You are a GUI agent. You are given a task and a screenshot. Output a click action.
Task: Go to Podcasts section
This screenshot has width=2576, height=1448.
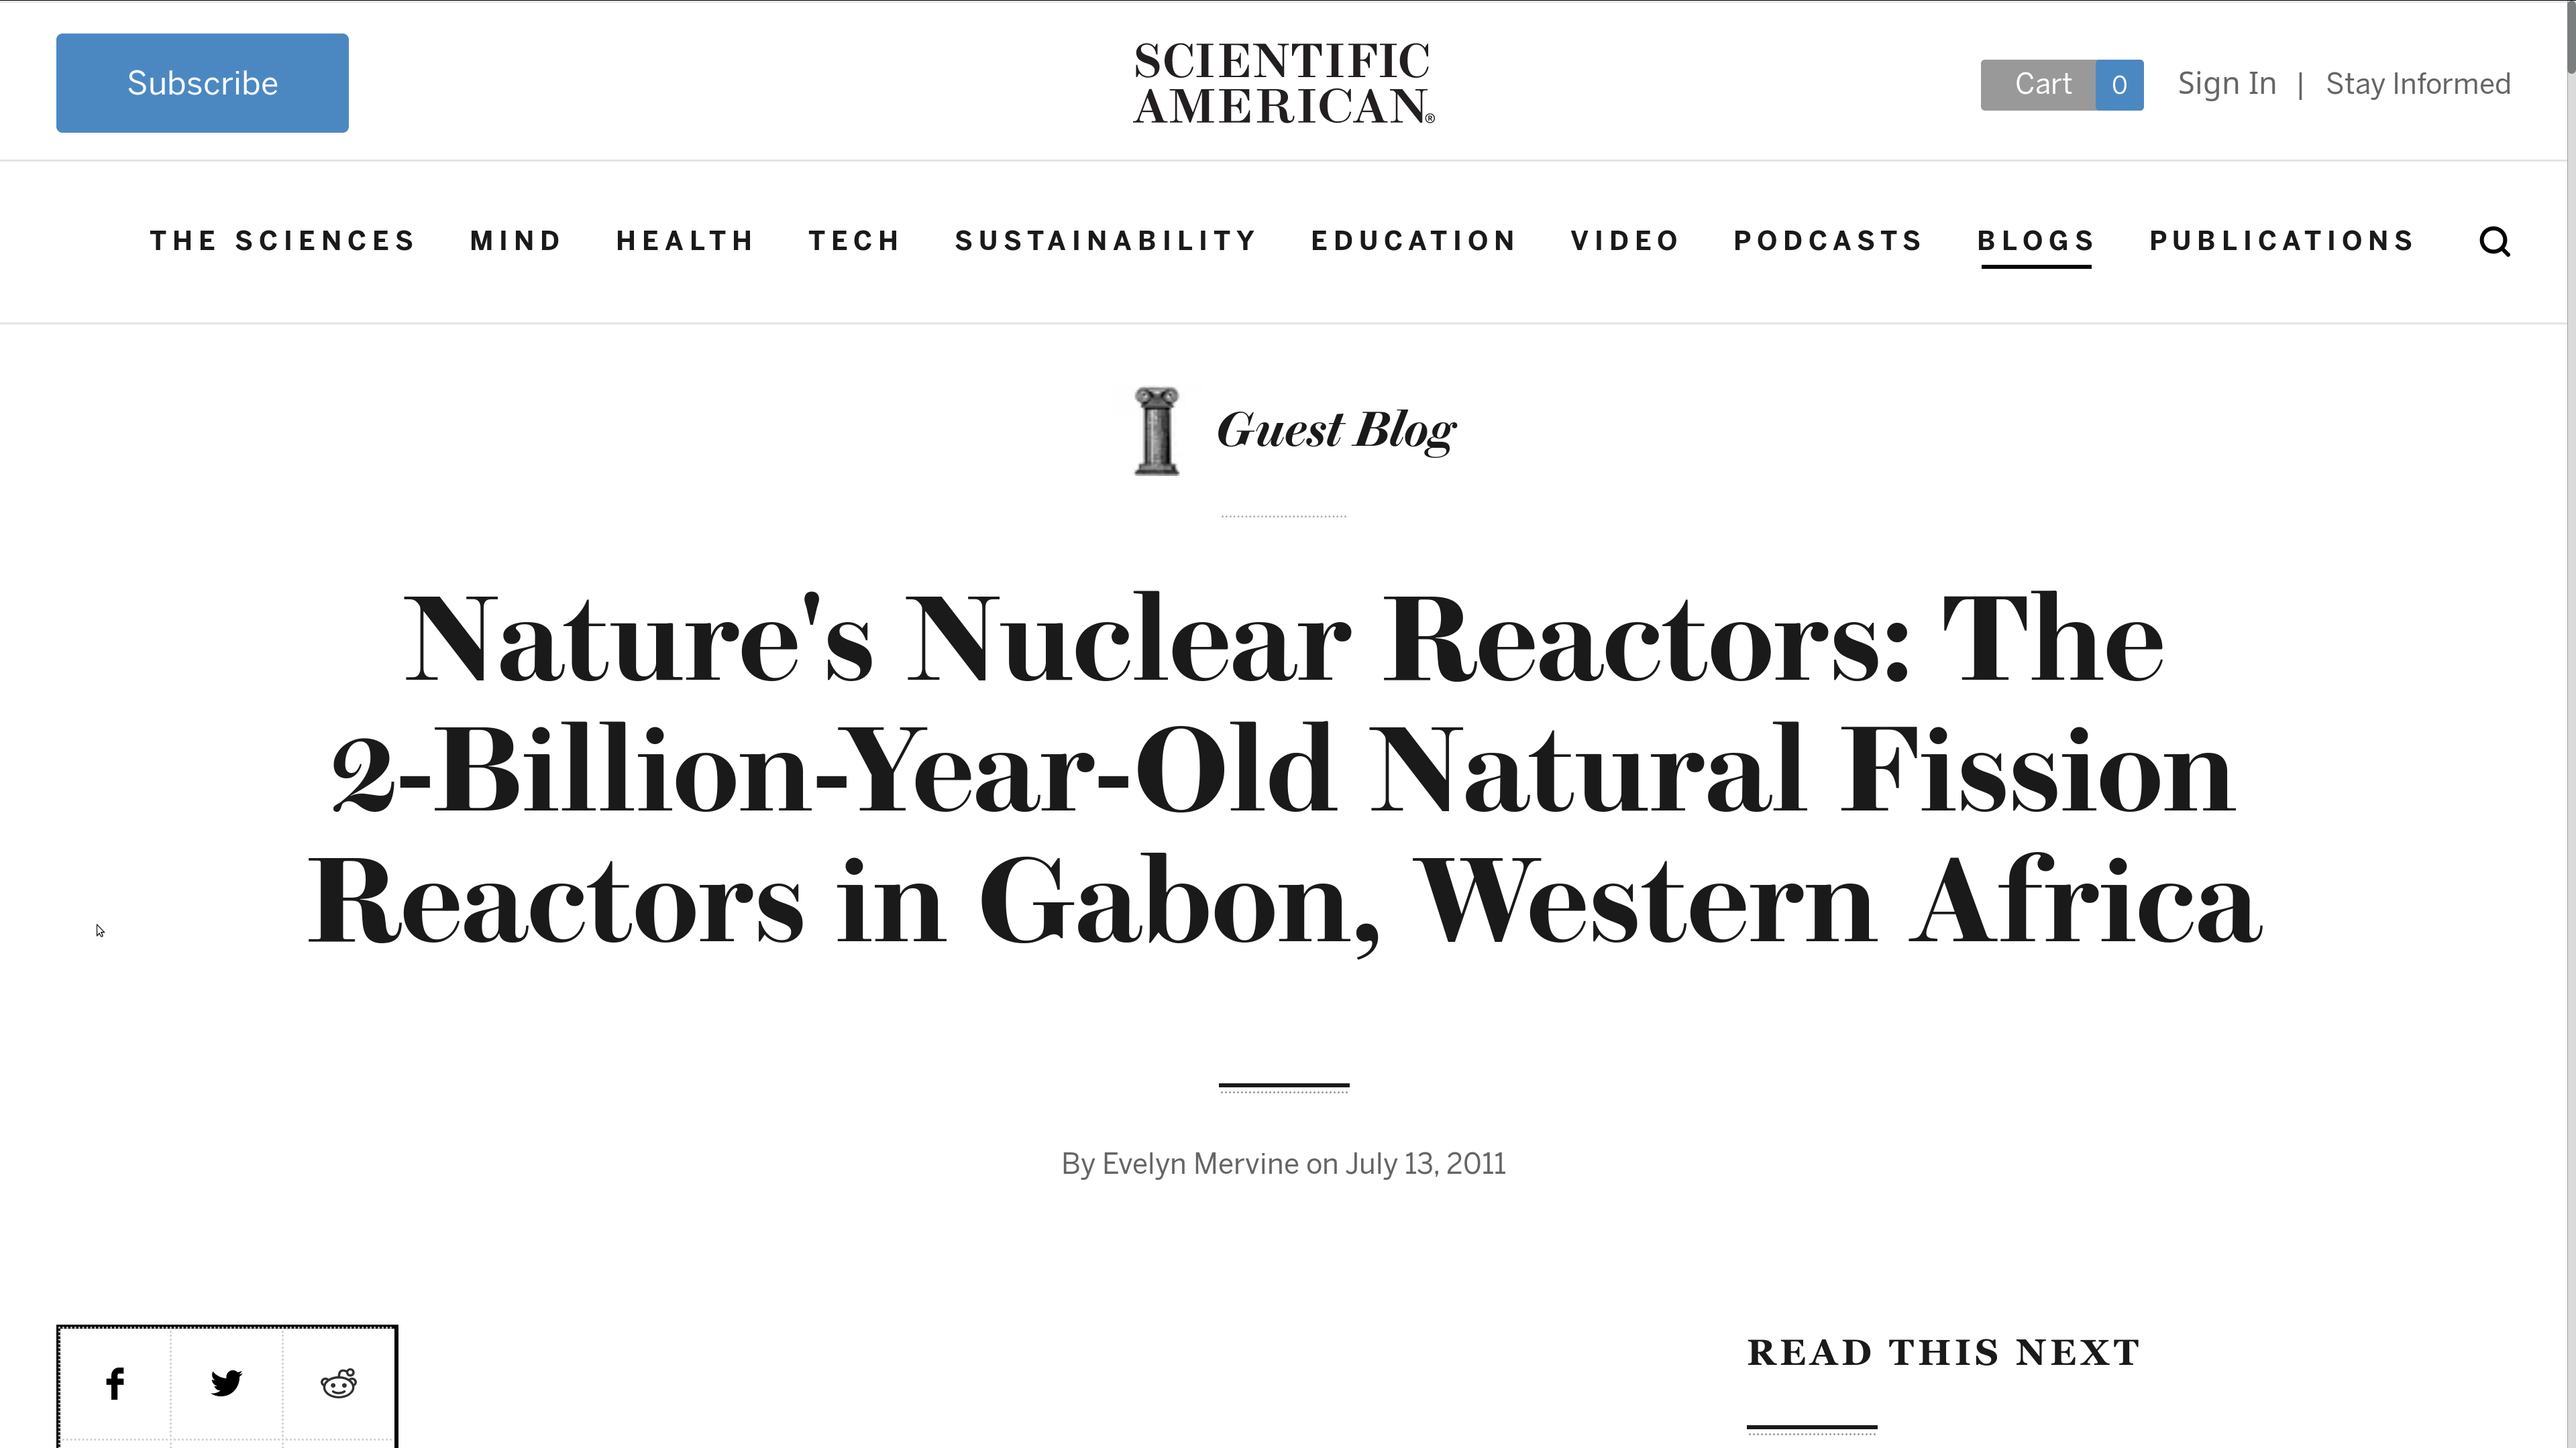(x=1828, y=241)
